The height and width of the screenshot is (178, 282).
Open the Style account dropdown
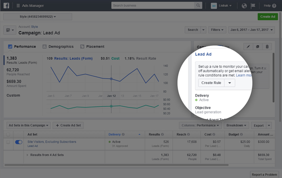pyautogui.click(x=38, y=17)
